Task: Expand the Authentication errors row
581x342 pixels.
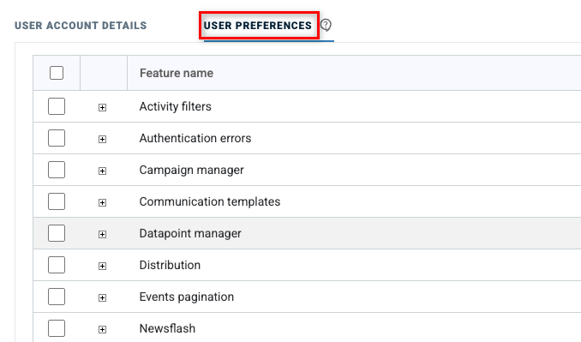Action: click(x=102, y=140)
